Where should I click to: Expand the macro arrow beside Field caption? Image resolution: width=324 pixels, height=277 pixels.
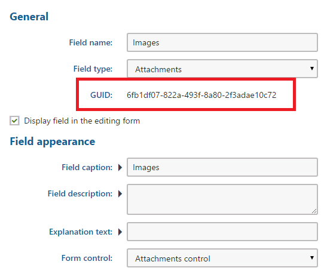pos(120,167)
